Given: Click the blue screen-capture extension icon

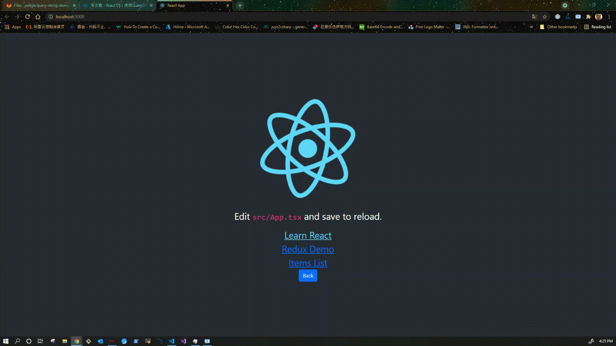Looking at the screenshot, I should [578, 17].
